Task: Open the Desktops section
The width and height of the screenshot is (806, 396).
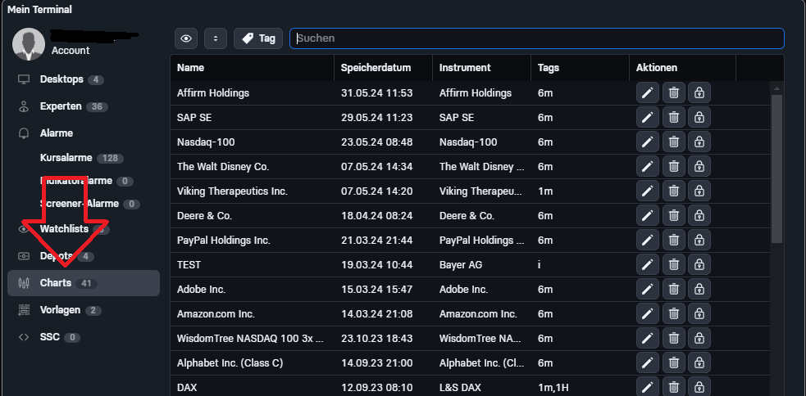Action: 61,79
